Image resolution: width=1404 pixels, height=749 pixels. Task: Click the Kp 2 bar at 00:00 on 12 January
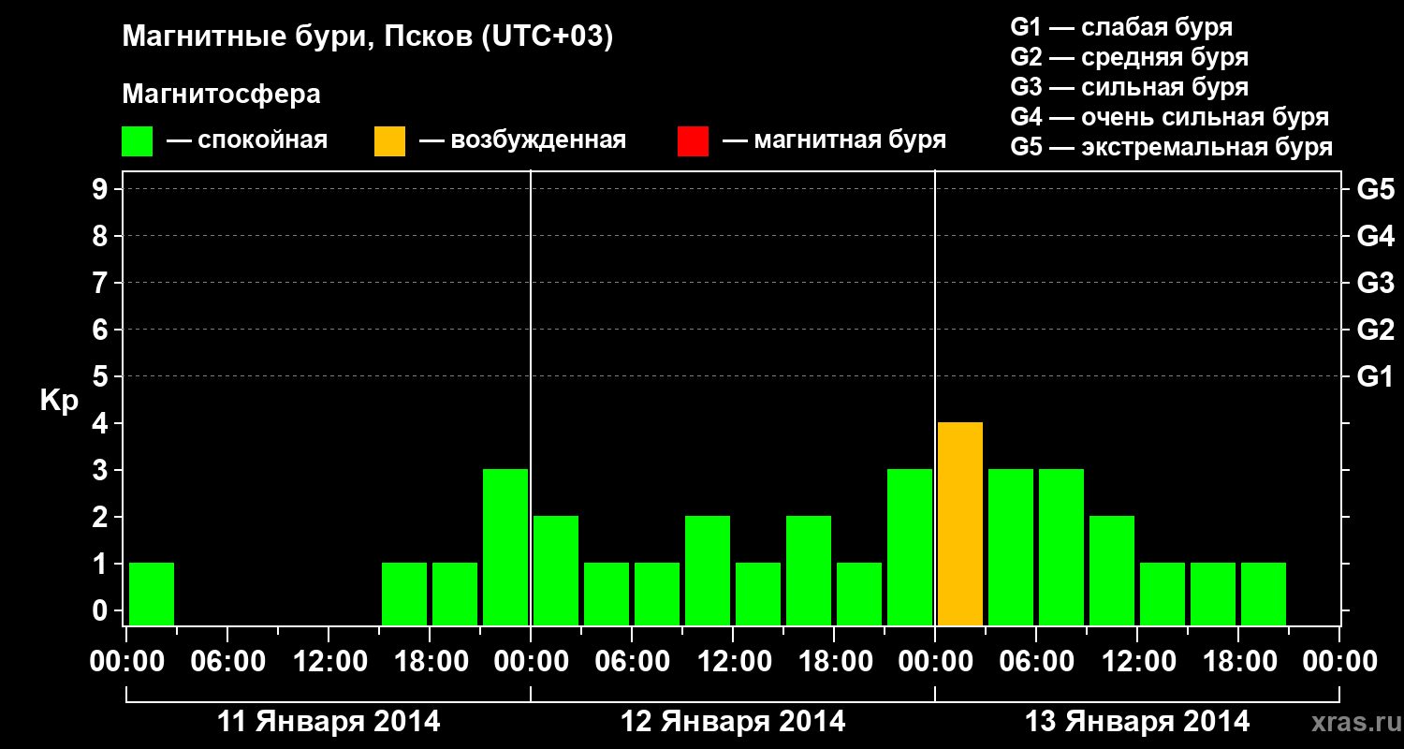(x=556, y=570)
